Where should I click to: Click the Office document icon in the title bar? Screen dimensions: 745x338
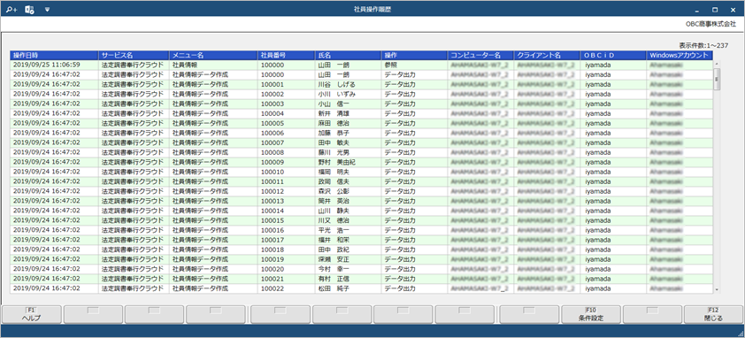(29, 10)
